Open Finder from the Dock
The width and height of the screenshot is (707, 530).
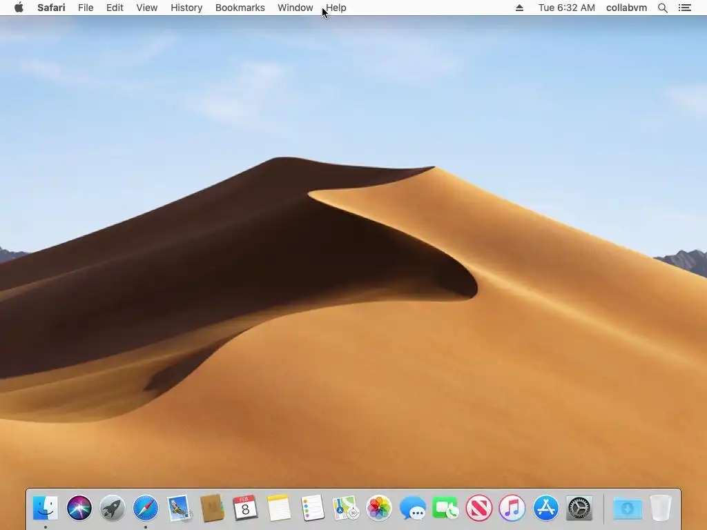coord(46,508)
